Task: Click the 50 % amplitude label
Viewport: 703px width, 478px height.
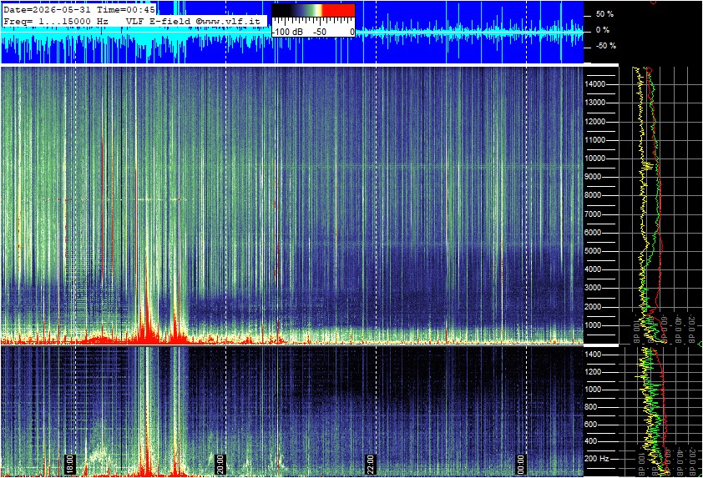Action: (x=604, y=14)
